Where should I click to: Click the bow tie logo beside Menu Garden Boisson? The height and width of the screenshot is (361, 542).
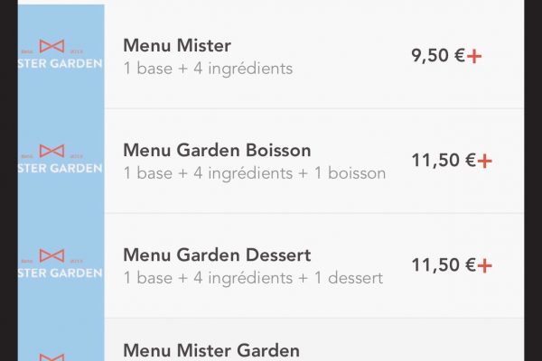point(51,151)
